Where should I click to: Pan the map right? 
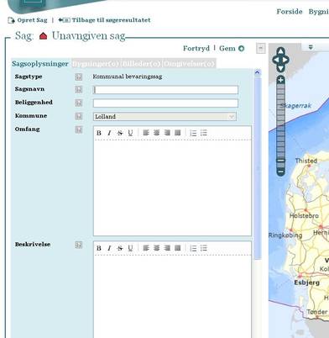[x=285, y=60]
